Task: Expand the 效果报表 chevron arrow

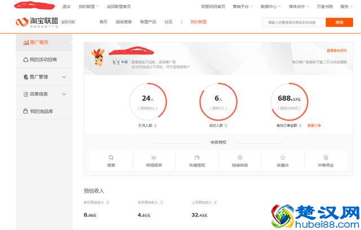Action: [x=64, y=94]
